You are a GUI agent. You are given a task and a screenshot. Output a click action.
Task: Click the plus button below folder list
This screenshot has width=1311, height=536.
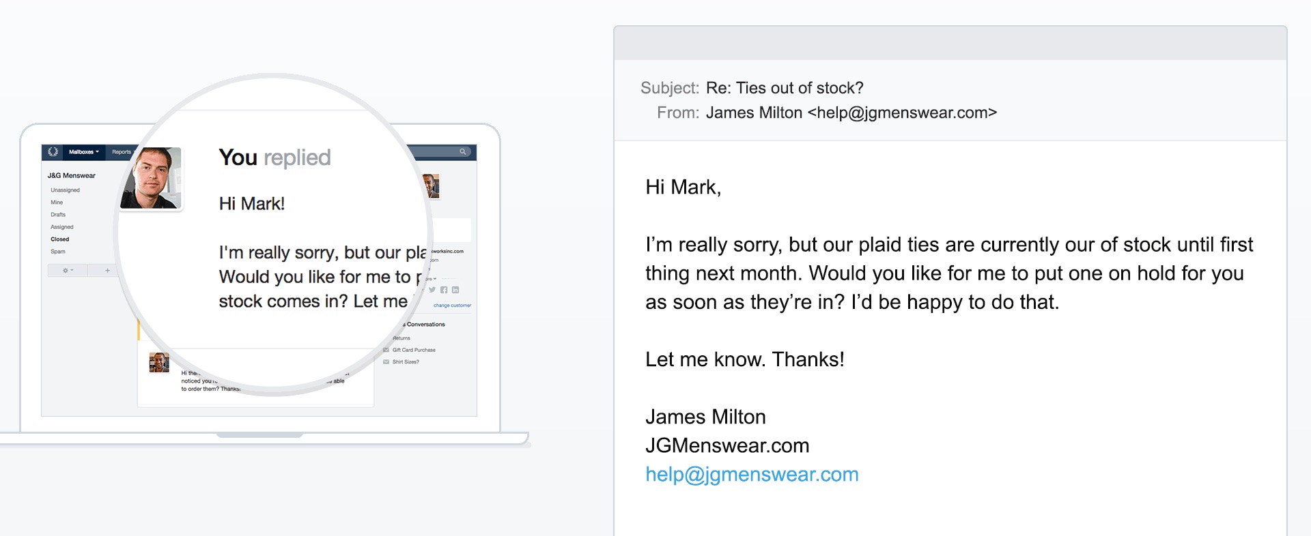(x=107, y=271)
